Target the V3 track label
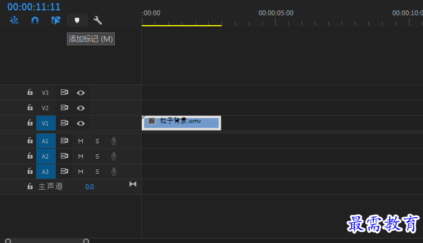This screenshot has height=243, width=423. [45, 93]
